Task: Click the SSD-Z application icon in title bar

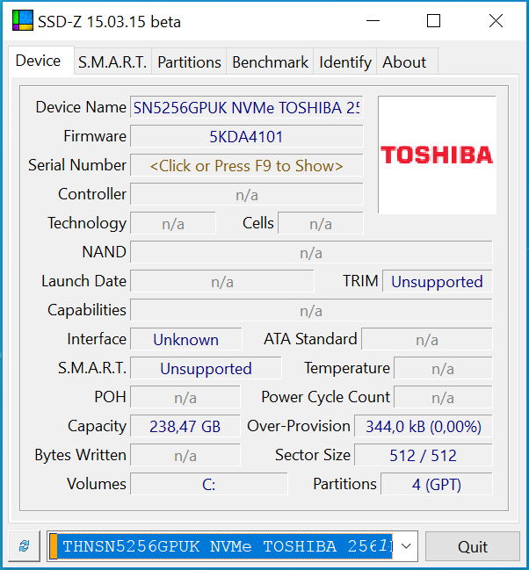Action: (x=22, y=21)
